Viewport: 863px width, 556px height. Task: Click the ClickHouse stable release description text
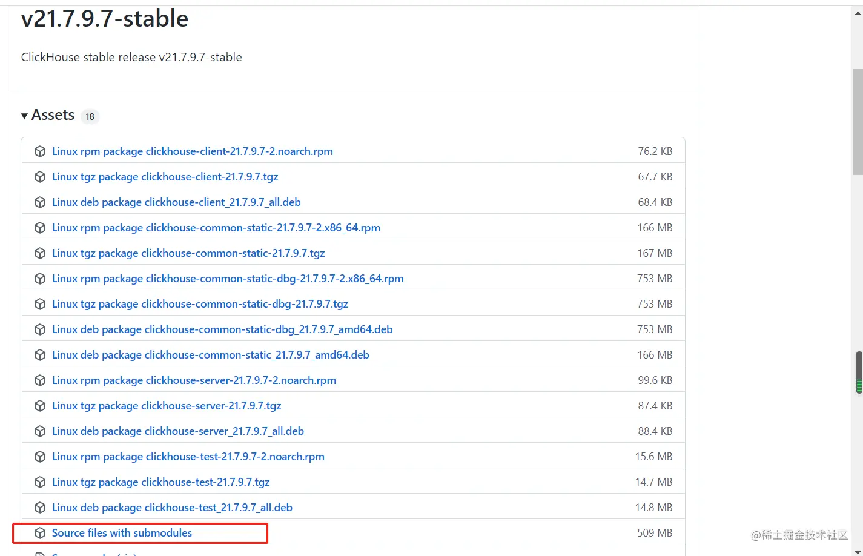tap(131, 58)
